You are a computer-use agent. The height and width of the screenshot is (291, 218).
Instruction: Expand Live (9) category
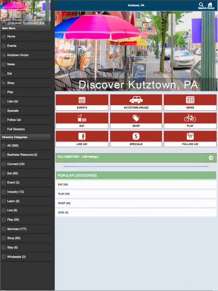coord(25,210)
